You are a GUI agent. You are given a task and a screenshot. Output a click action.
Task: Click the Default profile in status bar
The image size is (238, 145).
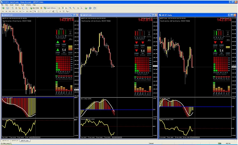[x=151, y=143]
